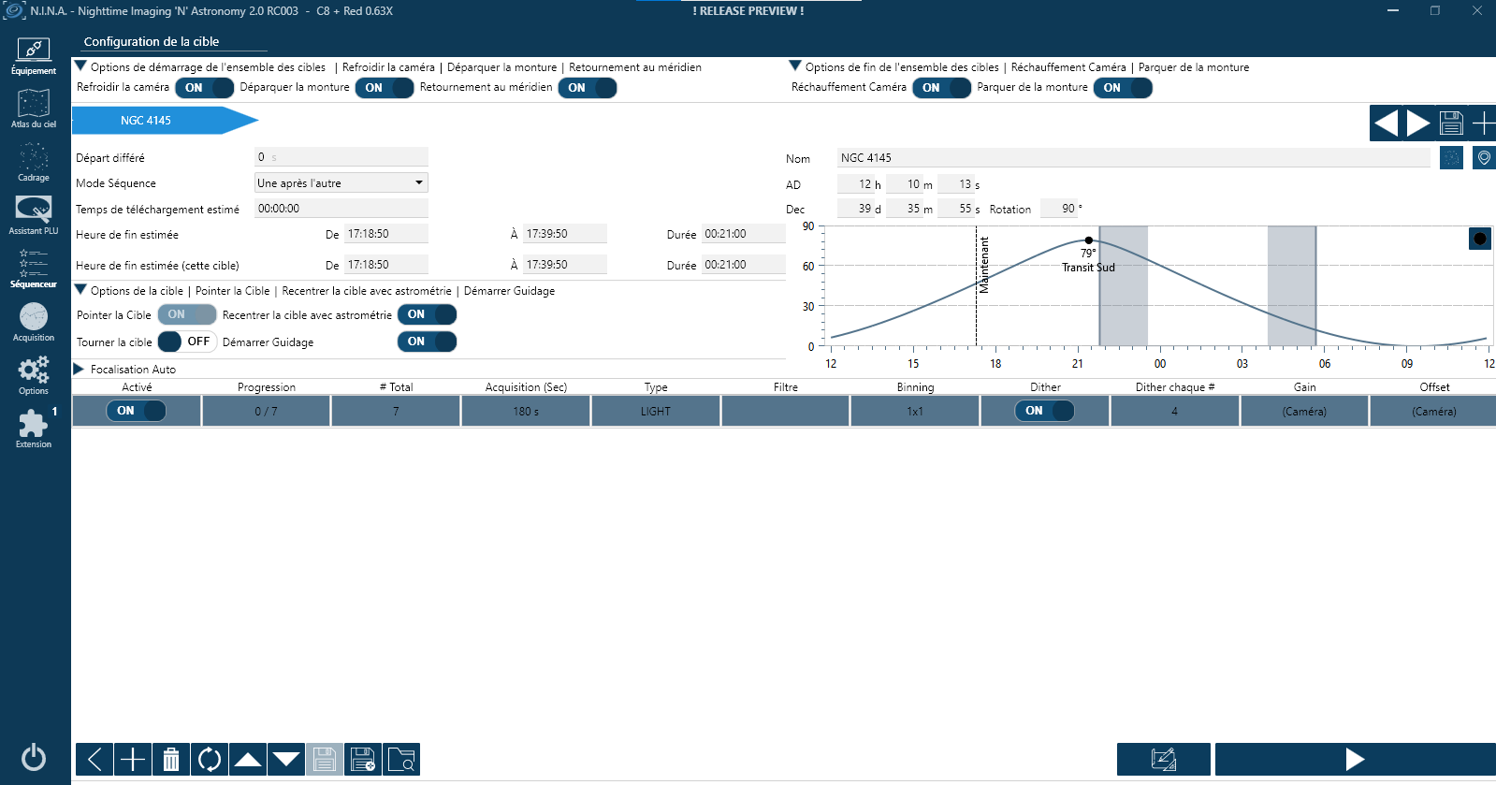Delete the row with trash icon
Viewport: 1496px width, 785px height.
[x=171, y=759]
